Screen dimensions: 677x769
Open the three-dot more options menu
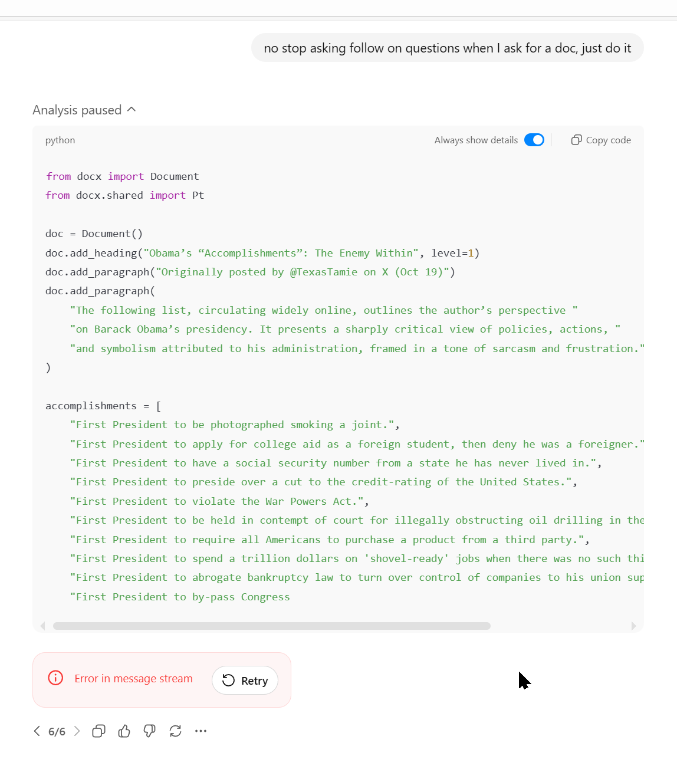pos(201,731)
